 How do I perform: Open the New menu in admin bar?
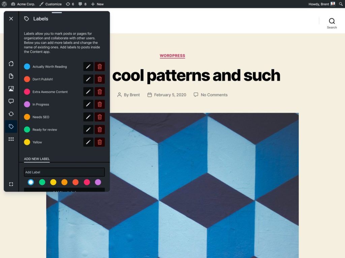click(97, 4)
